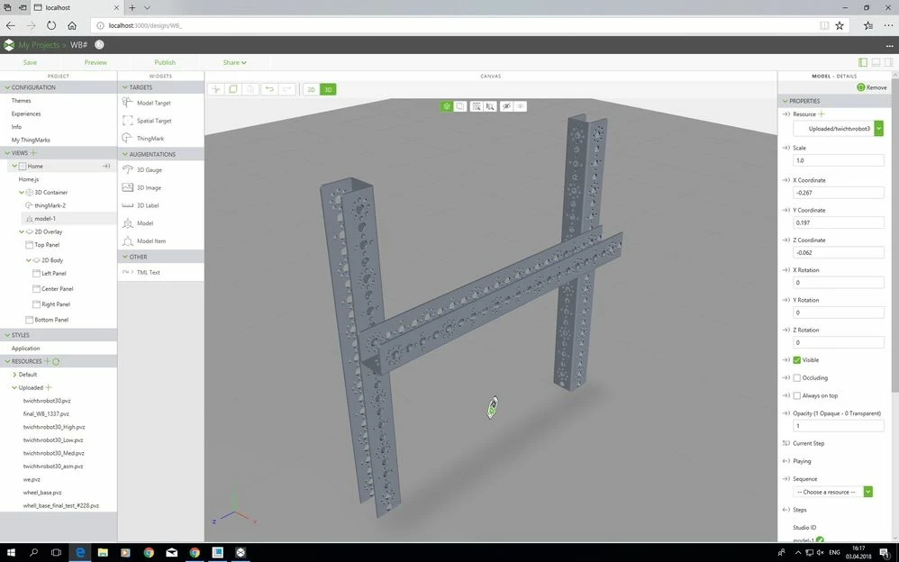
Task: Toggle the bottom panel layout icon
Action: coord(876,62)
